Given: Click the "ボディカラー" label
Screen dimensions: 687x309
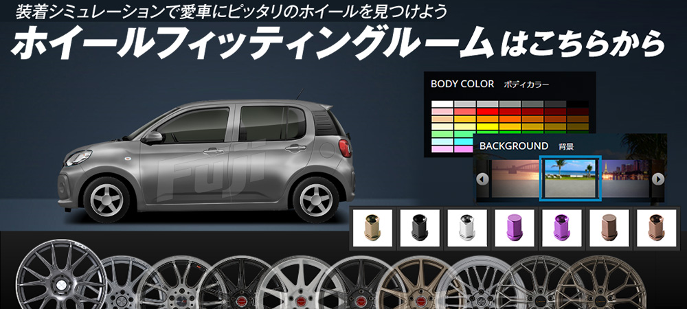Looking at the screenshot, I should point(526,84).
